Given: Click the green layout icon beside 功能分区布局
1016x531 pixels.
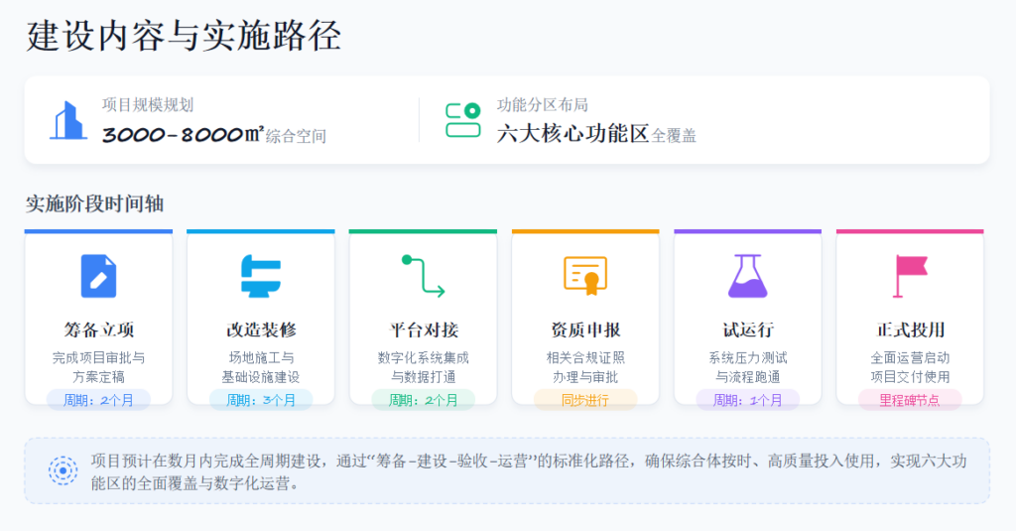Looking at the screenshot, I should [x=462, y=120].
